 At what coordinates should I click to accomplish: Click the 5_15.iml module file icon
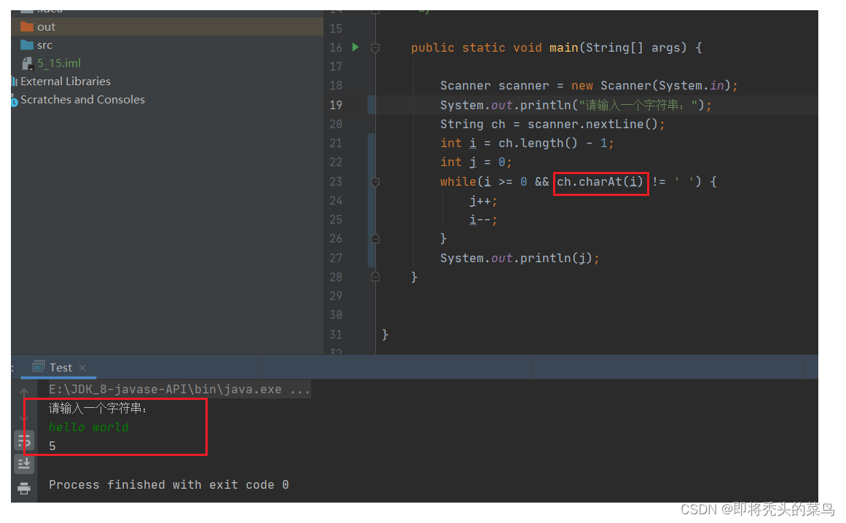click(x=27, y=63)
